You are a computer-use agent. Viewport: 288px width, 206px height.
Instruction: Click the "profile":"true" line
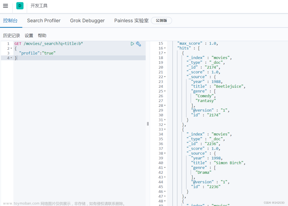coord(37,53)
